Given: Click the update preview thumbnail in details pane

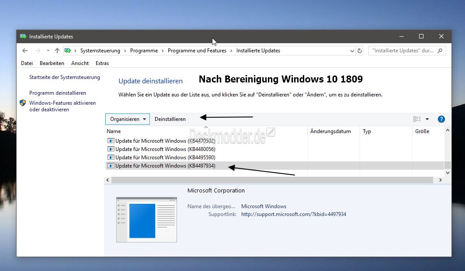Looking at the screenshot, I should (146, 220).
